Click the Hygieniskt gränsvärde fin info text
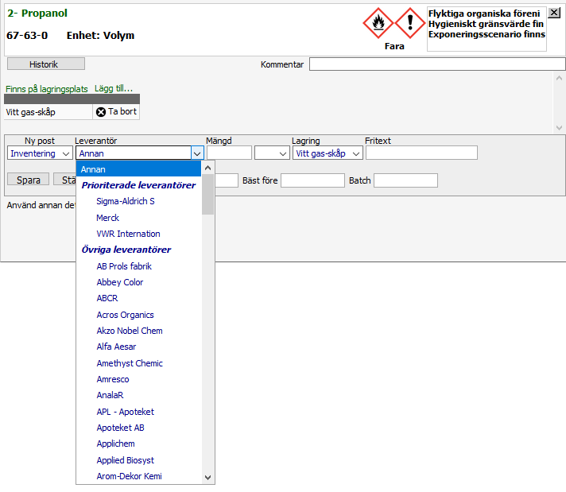This screenshot has width=566, height=492. click(486, 24)
